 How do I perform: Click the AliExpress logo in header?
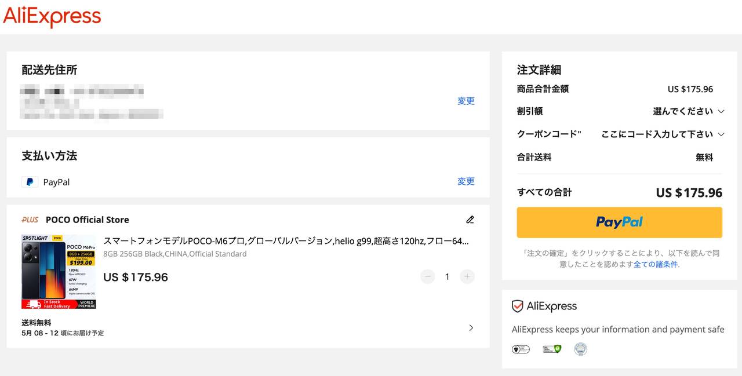[52, 16]
